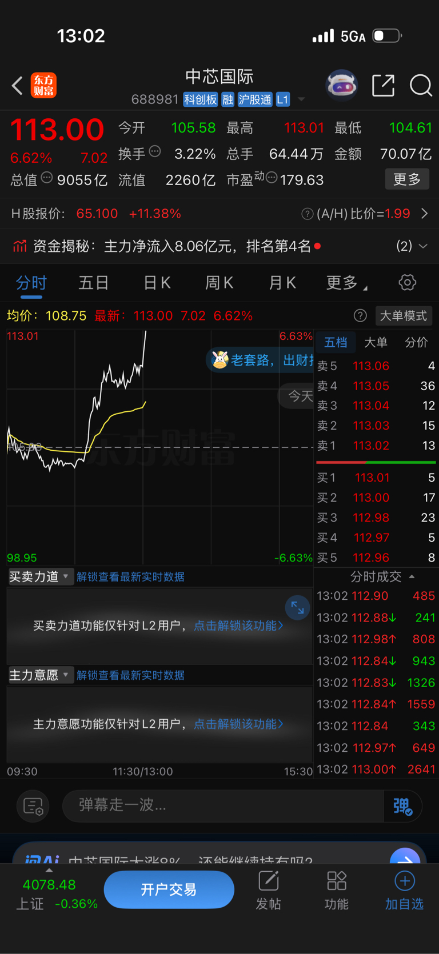Viewport: 439px width, 954px height.
Task: Tap the L1 level badge
Action: click(283, 99)
